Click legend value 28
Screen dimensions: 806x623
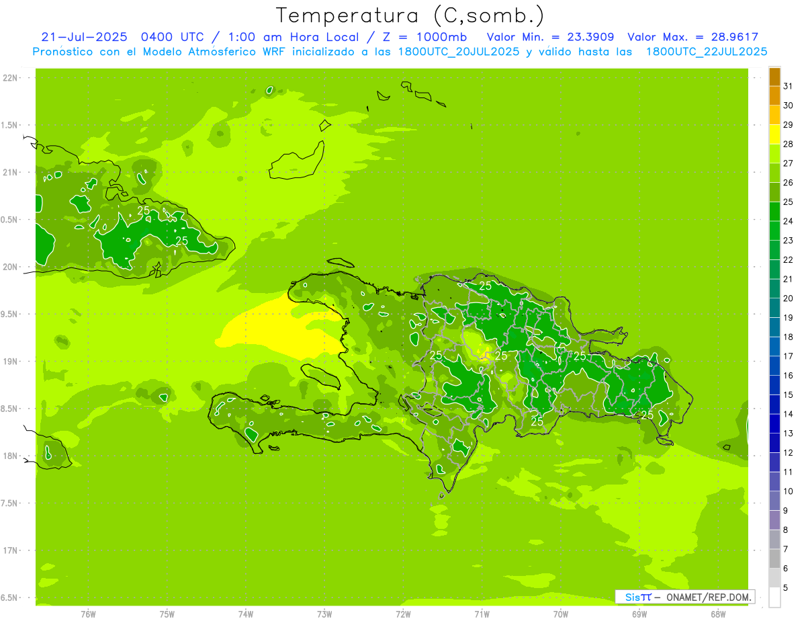pos(789,144)
